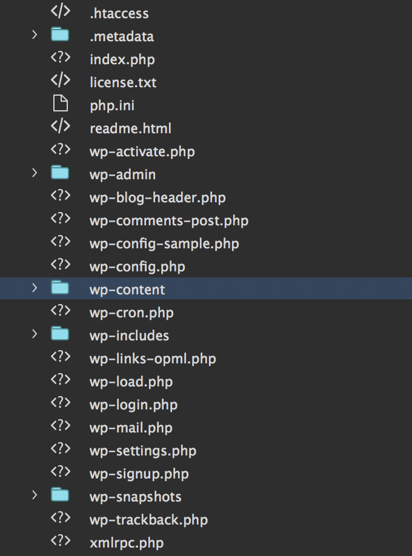Select wp-activate.php file name
Viewport: 412px width, 556px height.
coord(142,152)
